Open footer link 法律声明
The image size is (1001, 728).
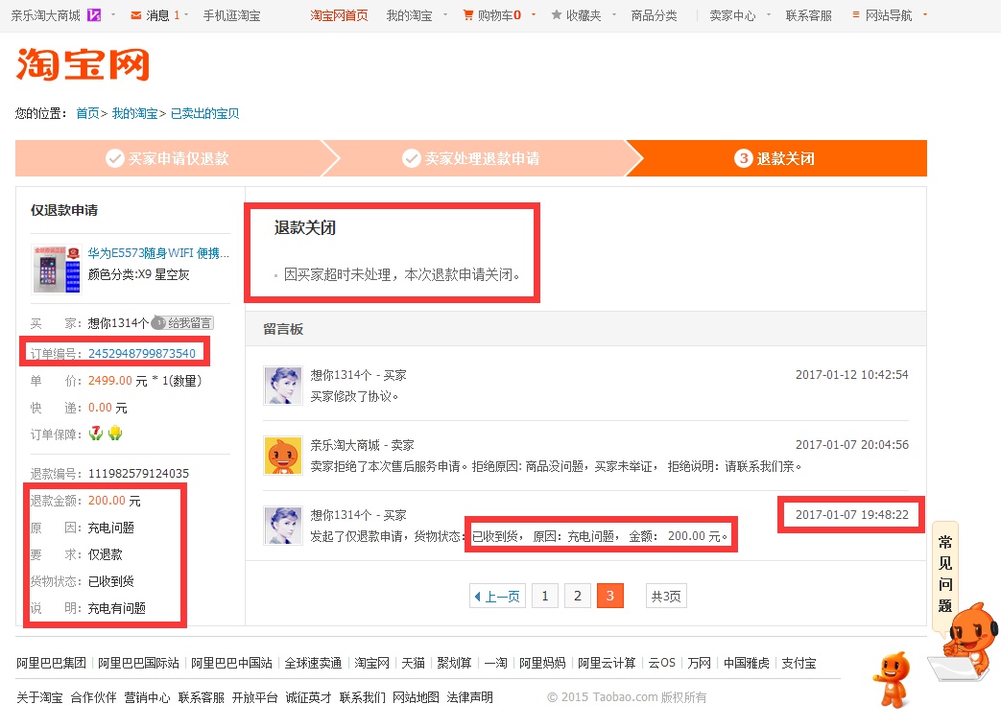(470, 697)
